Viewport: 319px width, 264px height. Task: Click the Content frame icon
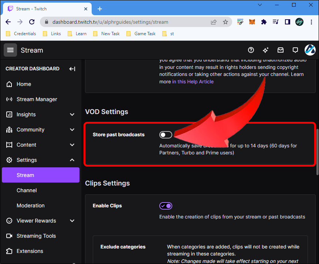pyautogui.click(x=9, y=145)
